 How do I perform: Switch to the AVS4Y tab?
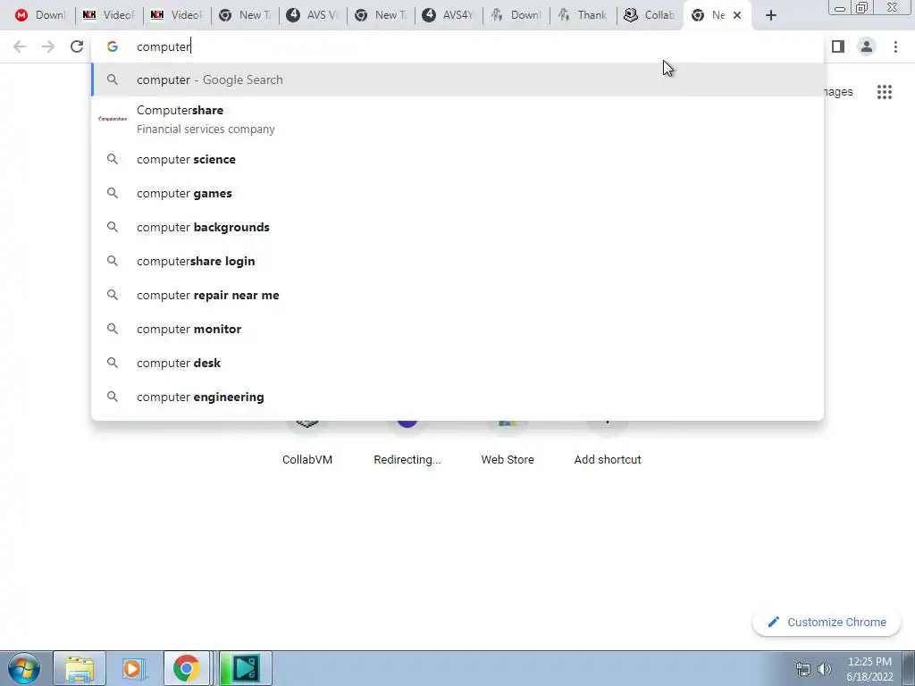[449, 15]
